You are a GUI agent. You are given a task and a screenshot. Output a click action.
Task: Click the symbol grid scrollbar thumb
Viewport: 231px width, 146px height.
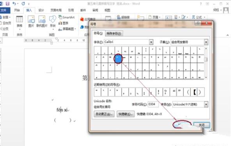(x=206, y=59)
